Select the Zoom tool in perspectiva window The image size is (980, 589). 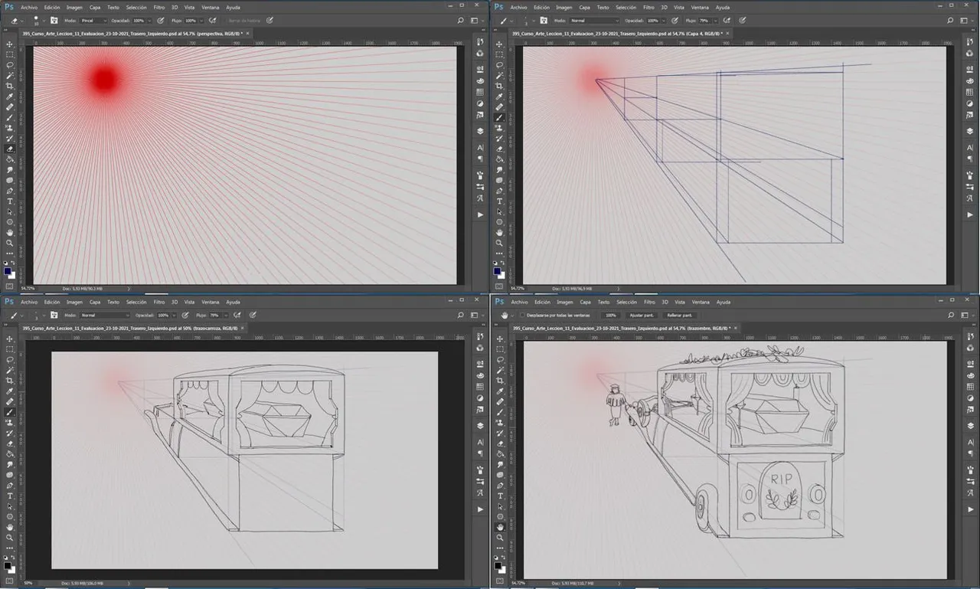click(10, 242)
